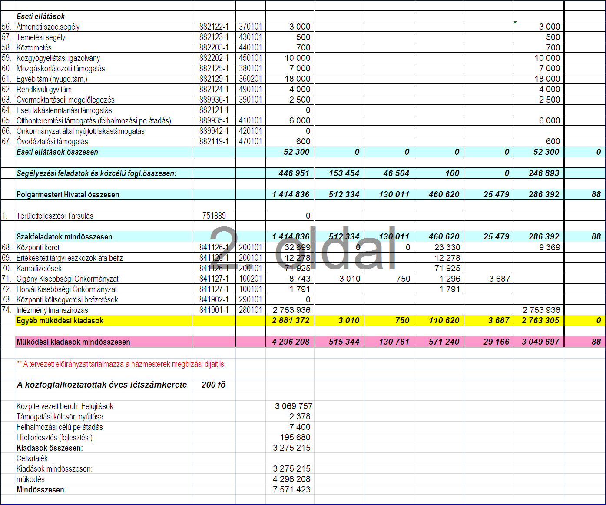Select 'Szakfeladatok mindösszesen' label
Screen dimensions: 606x505
point(64,236)
